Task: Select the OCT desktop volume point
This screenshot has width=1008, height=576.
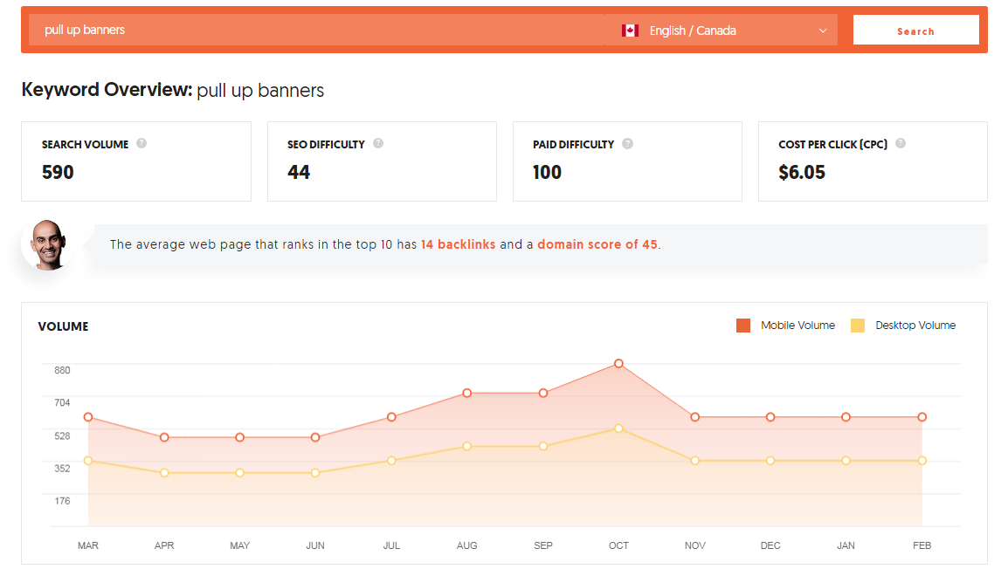Action: pos(618,429)
